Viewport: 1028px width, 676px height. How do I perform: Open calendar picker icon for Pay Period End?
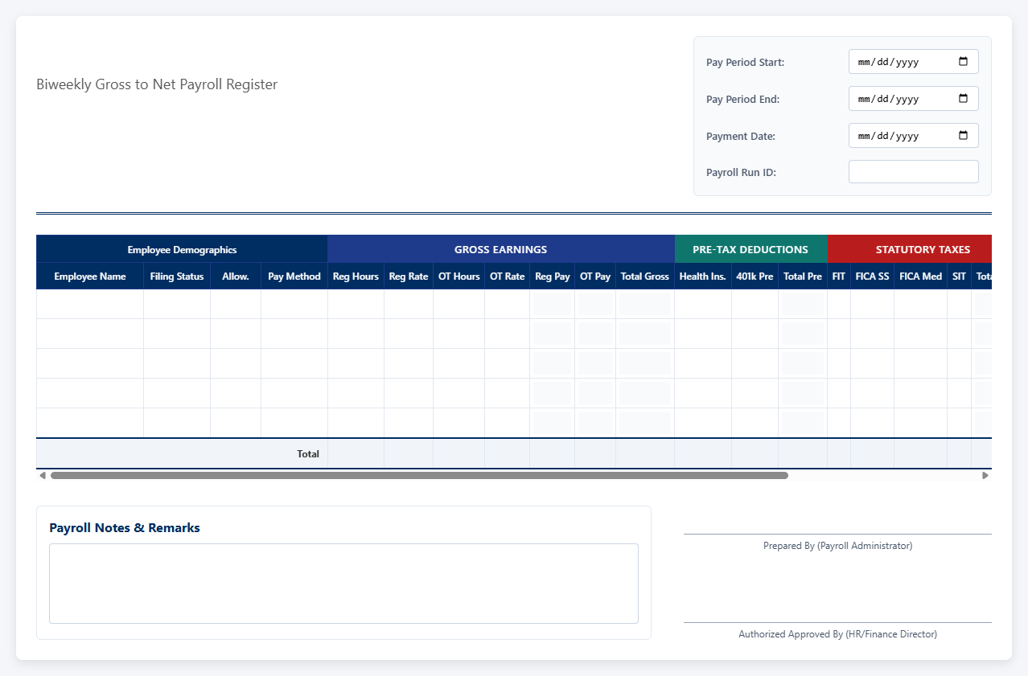[x=963, y=99]
